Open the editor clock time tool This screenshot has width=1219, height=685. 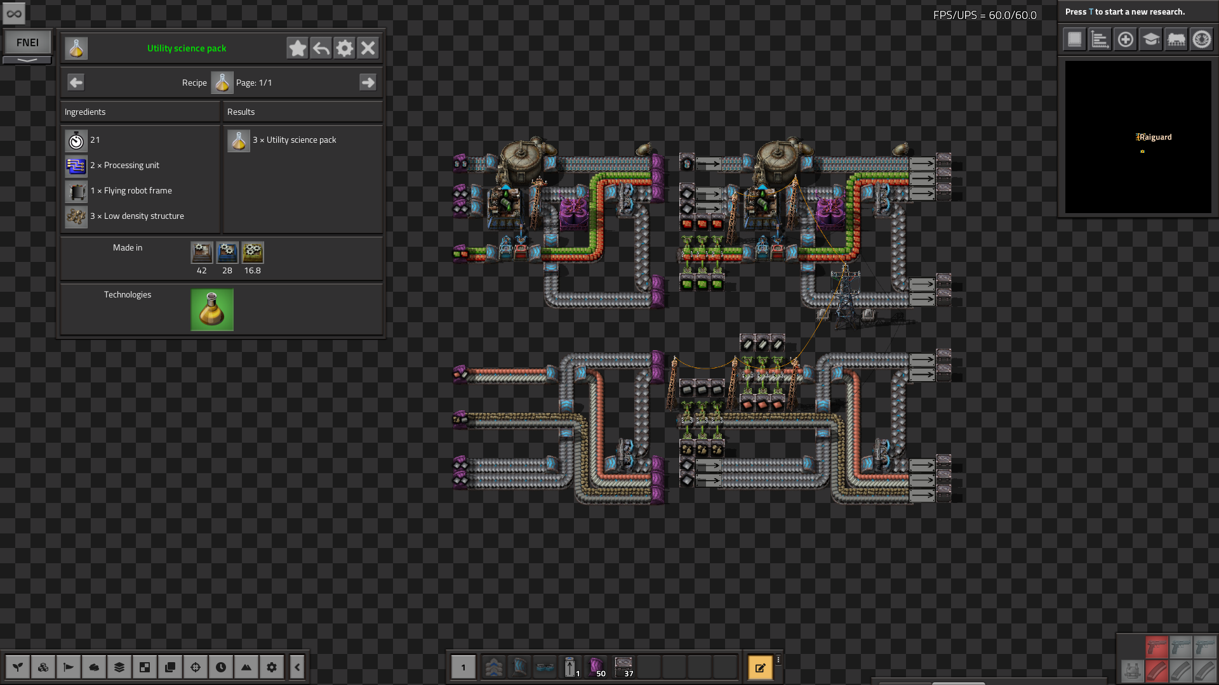coord(221,667)
